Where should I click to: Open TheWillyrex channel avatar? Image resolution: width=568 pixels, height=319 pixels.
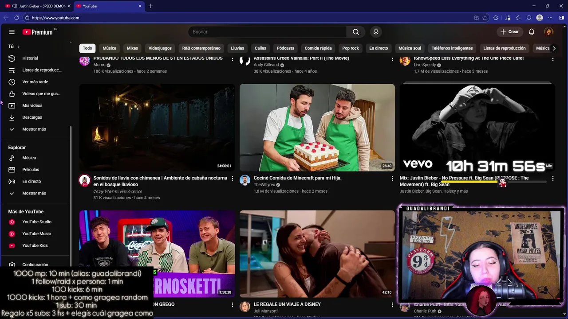tap(245, 180)
